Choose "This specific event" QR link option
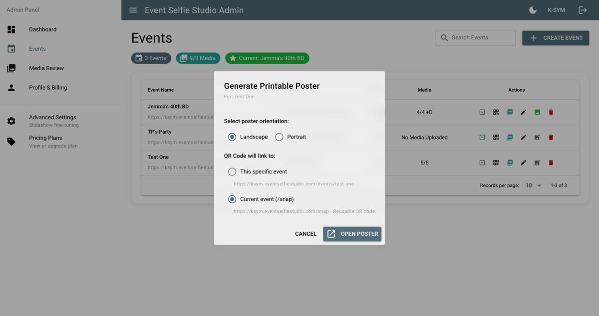Image resolution: width=599 pixels, height=316 pixels. coord(232,171)
